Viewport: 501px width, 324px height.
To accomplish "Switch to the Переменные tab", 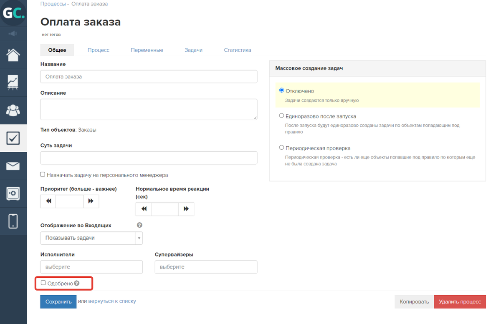I will [147, 50].
